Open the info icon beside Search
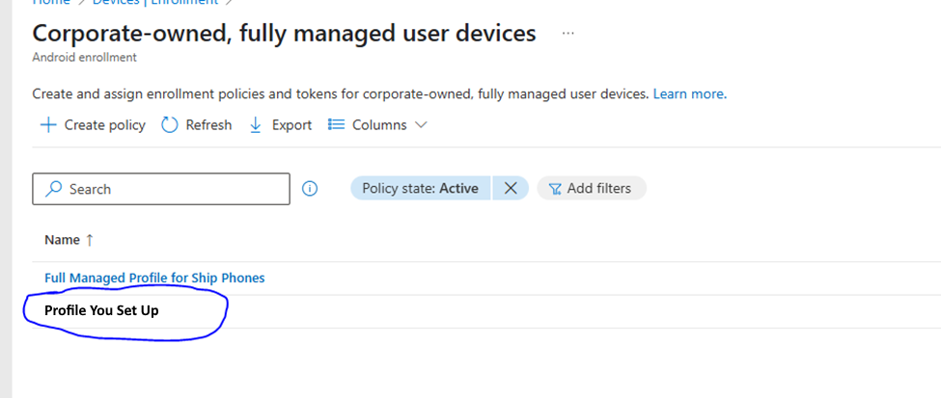The height and width of the screenshot is (398, 941). pyautogui.click(x=310, y=189)
